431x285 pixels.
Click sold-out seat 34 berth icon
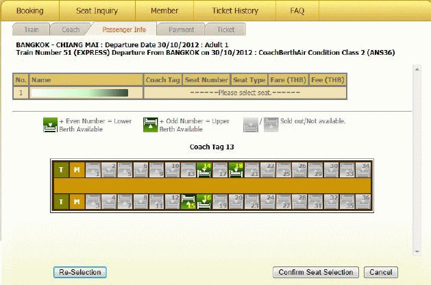click(365, 169)
